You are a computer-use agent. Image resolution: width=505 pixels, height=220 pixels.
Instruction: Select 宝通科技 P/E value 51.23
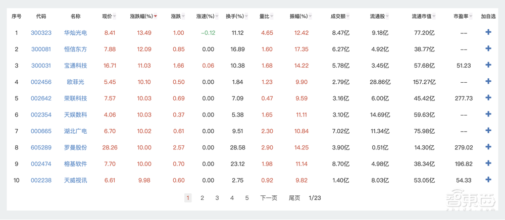coord(464,65)
